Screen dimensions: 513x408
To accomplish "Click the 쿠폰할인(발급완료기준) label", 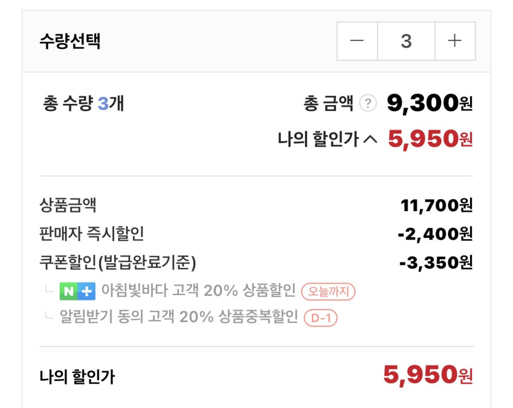I will coord(118,263).
